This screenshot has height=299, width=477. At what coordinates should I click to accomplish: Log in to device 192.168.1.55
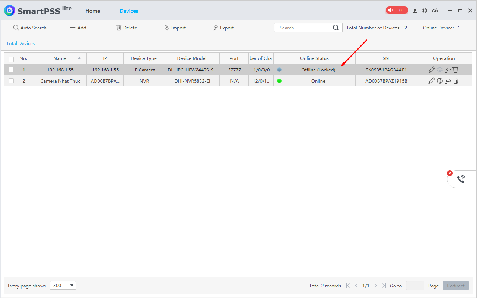click(448, 70)
